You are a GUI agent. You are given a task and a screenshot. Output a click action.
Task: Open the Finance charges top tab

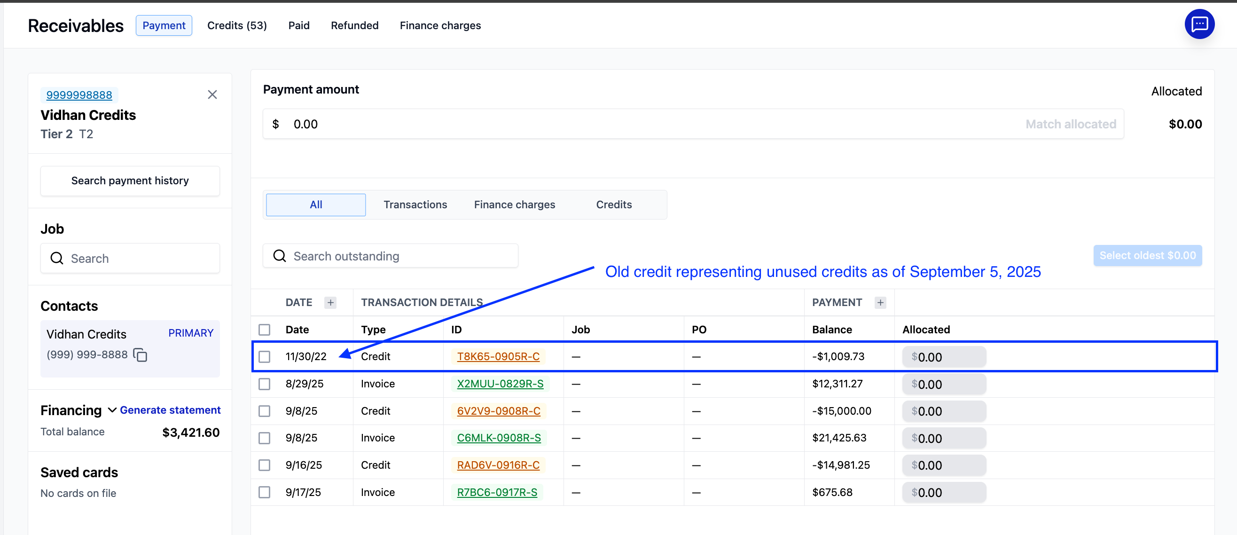click(440, 25)
